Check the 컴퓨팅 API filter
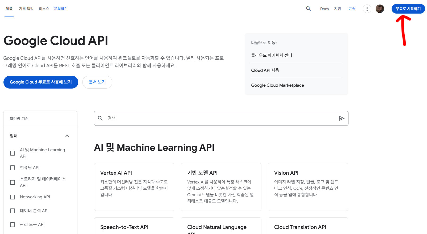 pos(13,168)
